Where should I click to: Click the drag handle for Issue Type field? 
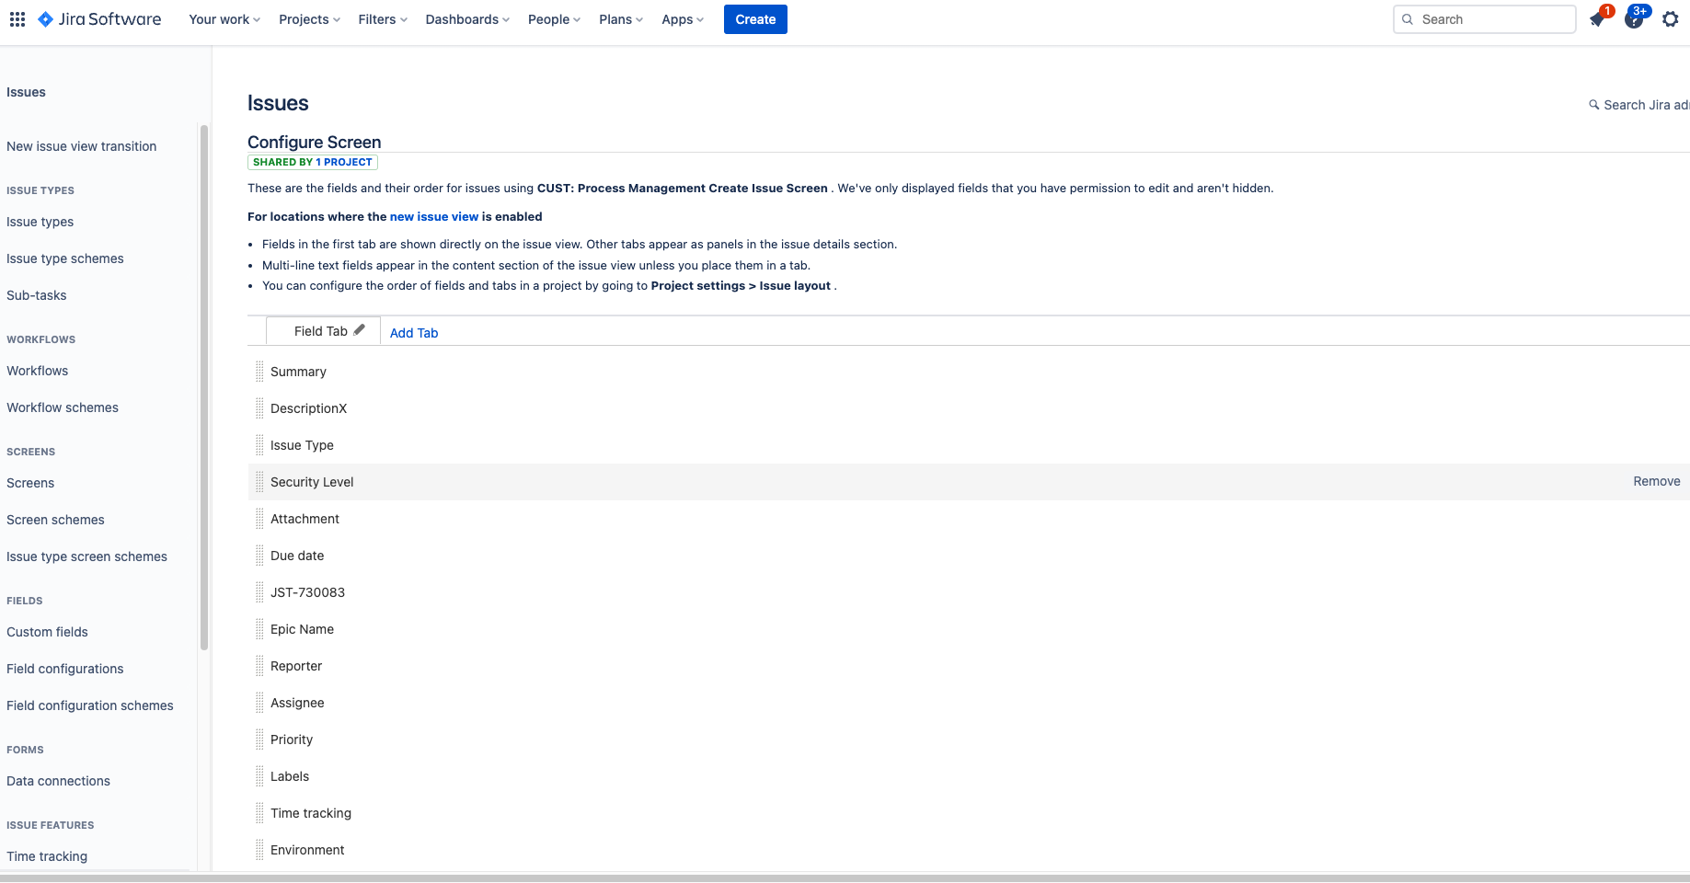click(259, 445)
